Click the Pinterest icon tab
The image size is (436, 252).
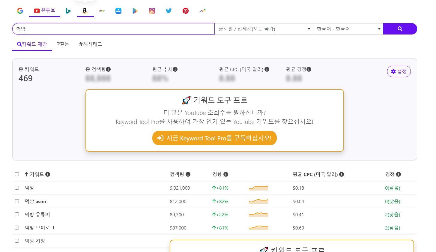(x=186, y=11)
